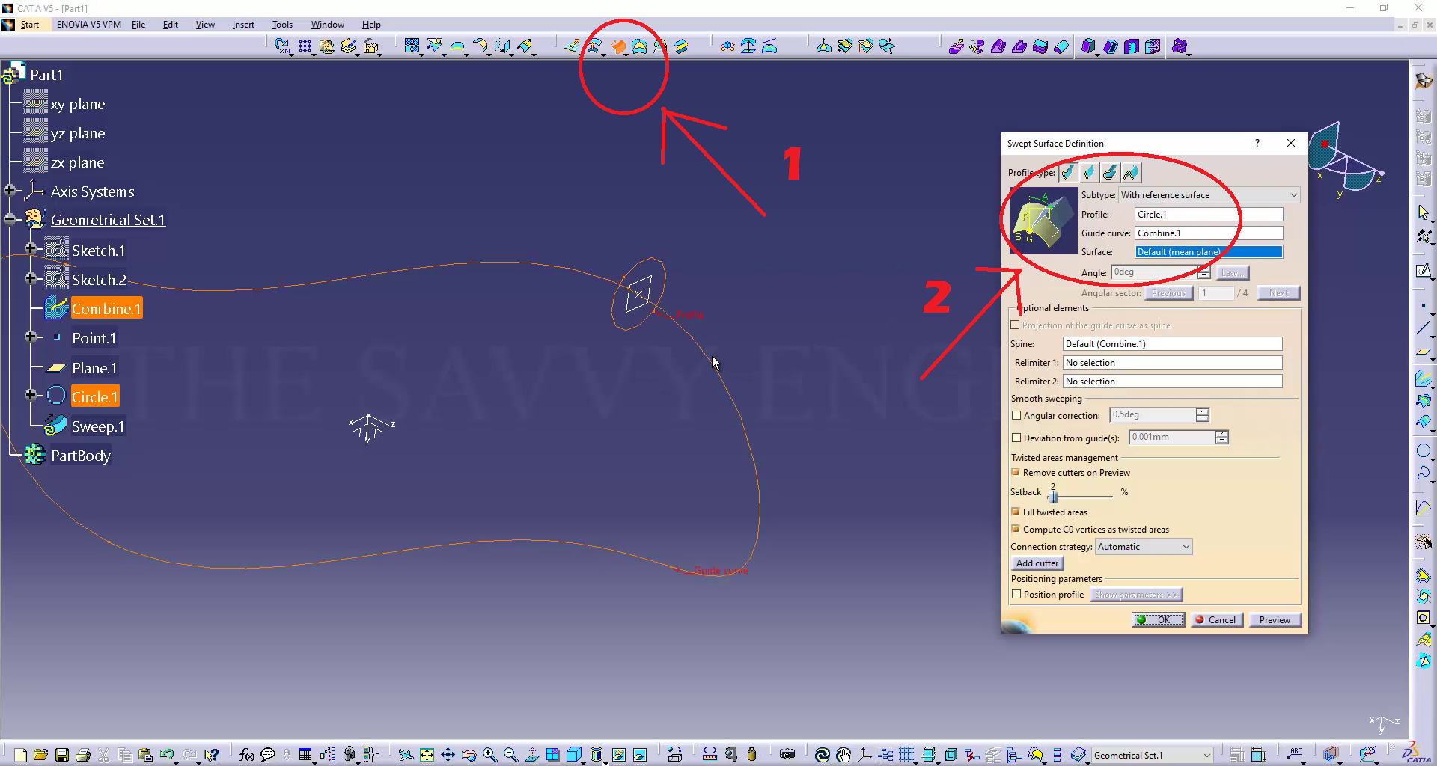Viewport: 1437px width, 766px height.
Task: Check the Position profile checkbox
Action: (x=1016, y=595)
